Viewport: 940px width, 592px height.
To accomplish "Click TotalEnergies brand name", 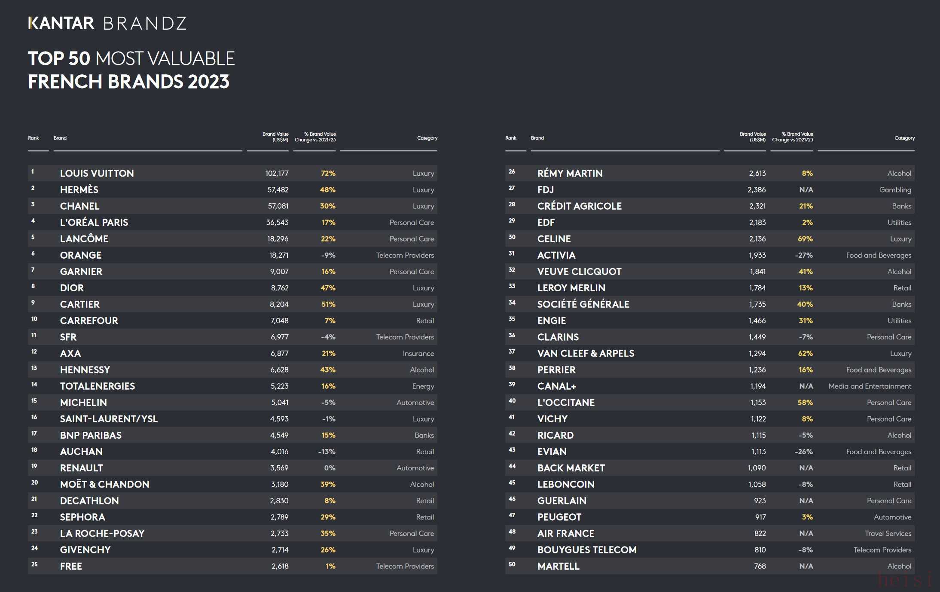I will [97, 386].
